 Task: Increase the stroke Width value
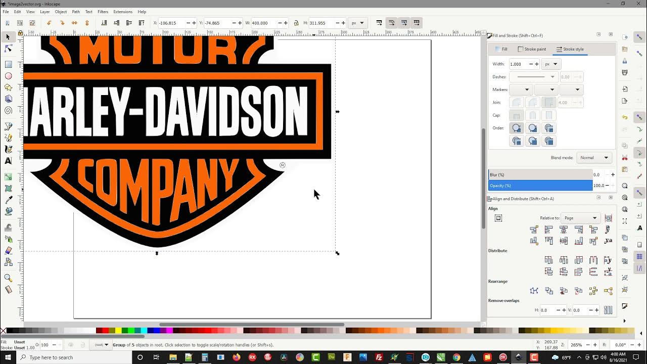click(x=537, y=64)
